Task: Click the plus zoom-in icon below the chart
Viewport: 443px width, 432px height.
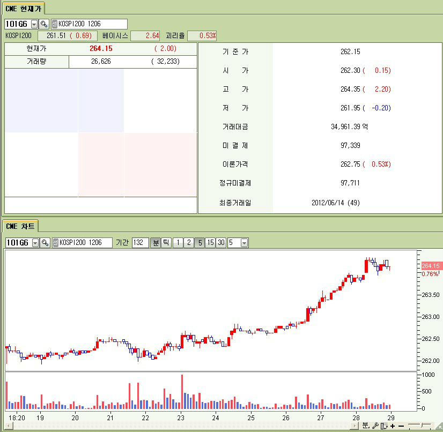Action: click(x=393, y=426)
